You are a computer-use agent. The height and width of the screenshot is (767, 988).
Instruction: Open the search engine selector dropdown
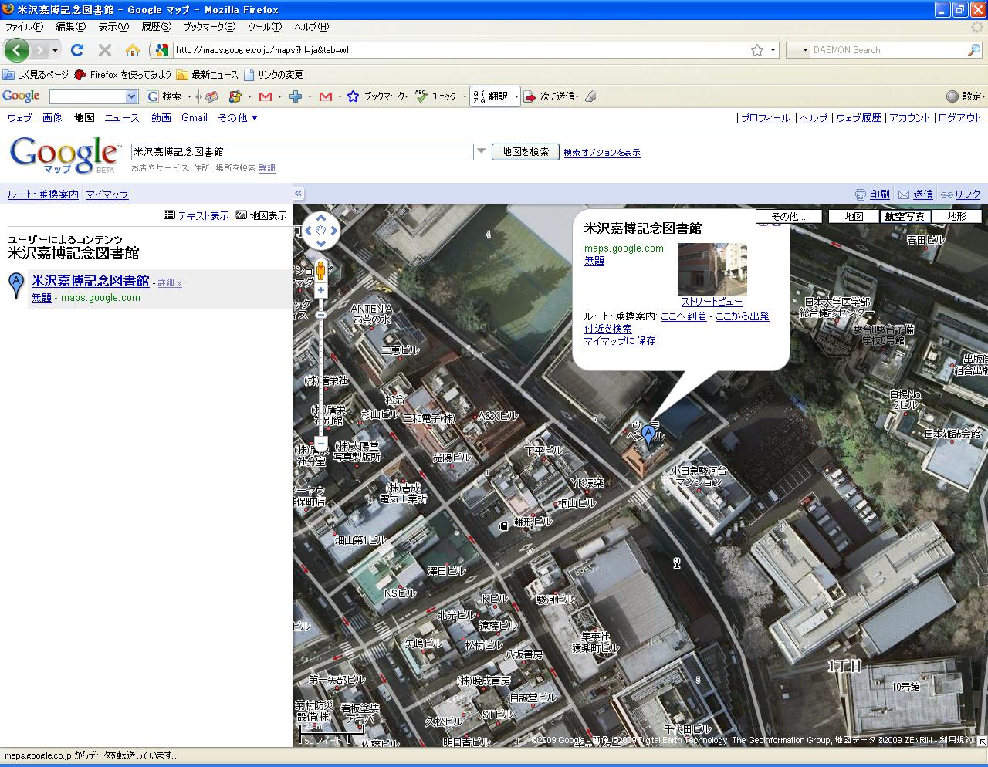[x=797, y=50]
